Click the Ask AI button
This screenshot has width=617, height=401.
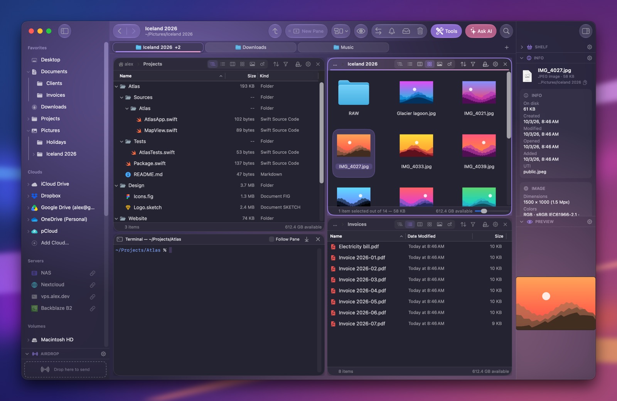click(481, 31)
